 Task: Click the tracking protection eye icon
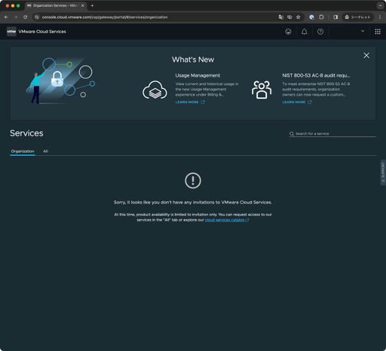coord(290,17)
